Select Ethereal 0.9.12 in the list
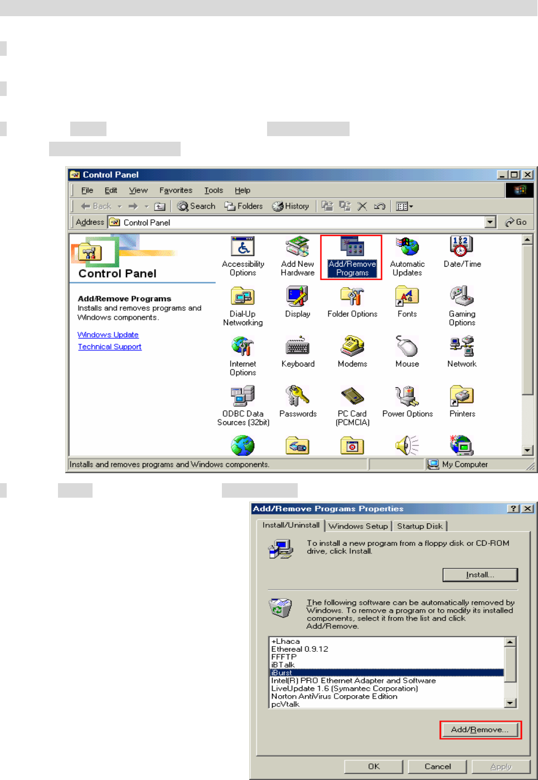This screenshot has height=780, width=538. click(386, 649)
